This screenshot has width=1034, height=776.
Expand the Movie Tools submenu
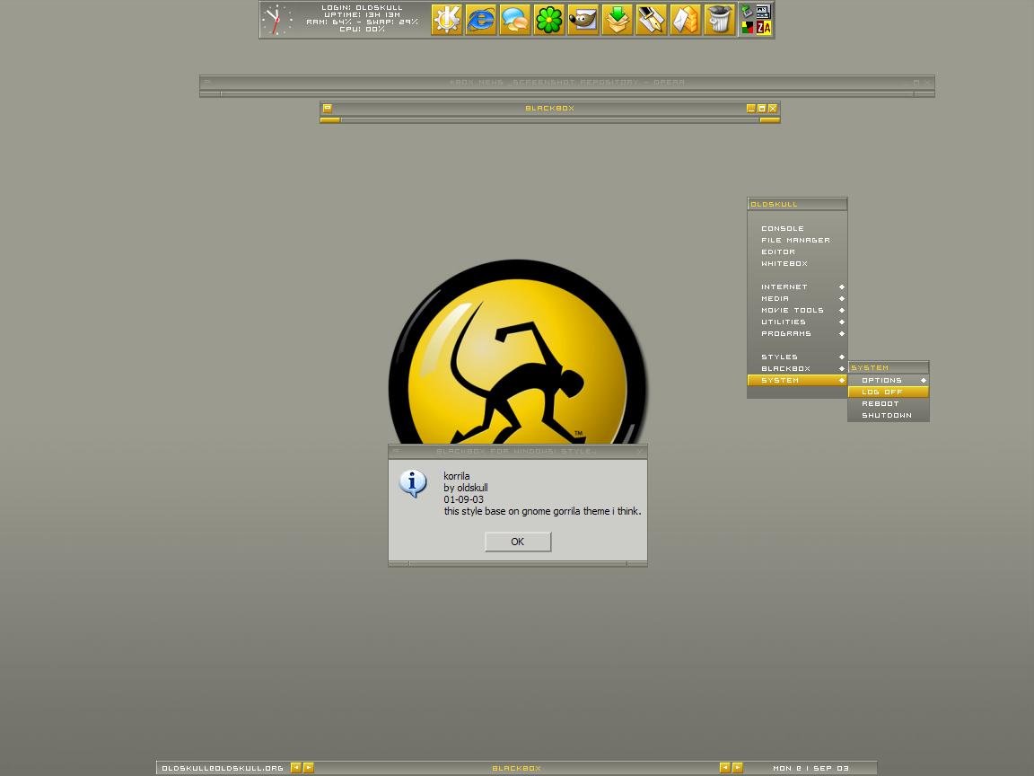click(797, 310)
